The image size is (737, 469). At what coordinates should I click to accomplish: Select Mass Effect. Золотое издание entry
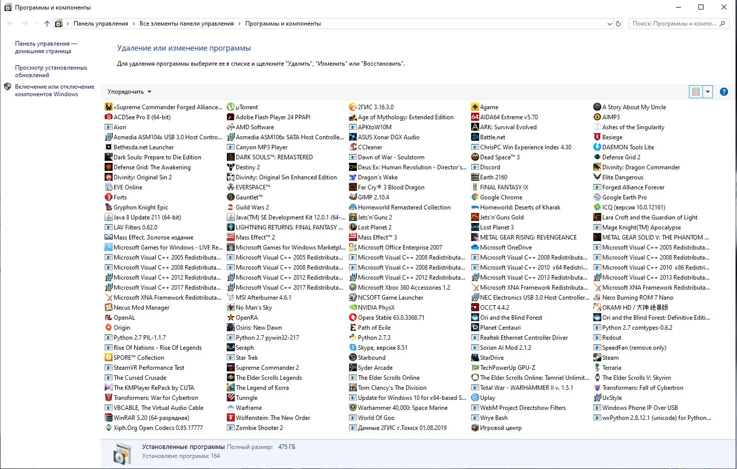[149, 237]
